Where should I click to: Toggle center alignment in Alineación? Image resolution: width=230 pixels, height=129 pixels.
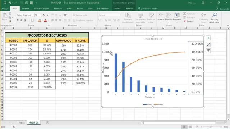(56, 20)
